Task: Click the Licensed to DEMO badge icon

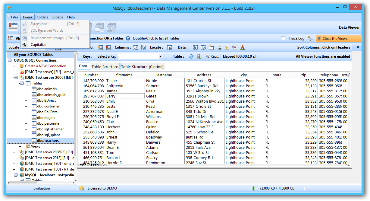Action: pyautogui.click(x=82, y=188)
